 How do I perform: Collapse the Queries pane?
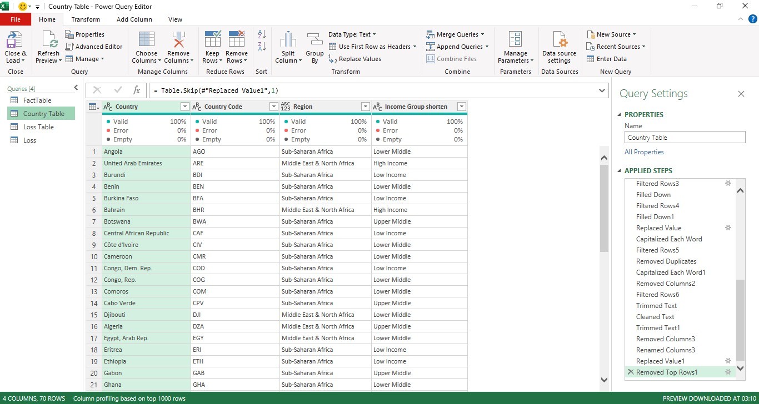point(76,88)
